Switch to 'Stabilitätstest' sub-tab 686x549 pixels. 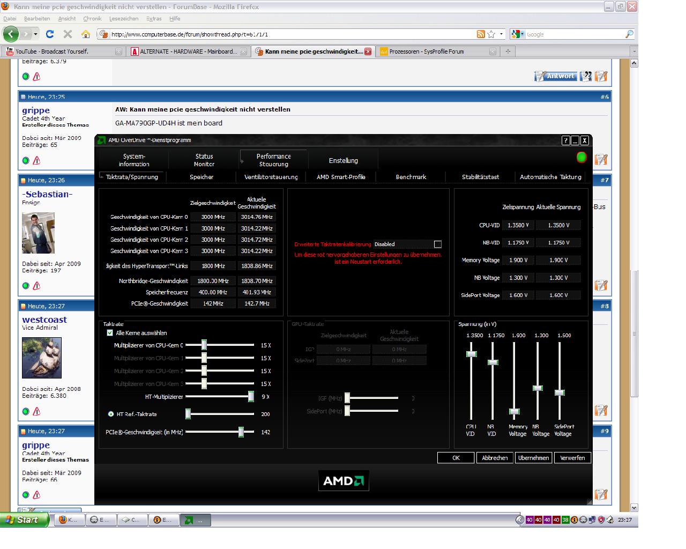tap(480, 177)
